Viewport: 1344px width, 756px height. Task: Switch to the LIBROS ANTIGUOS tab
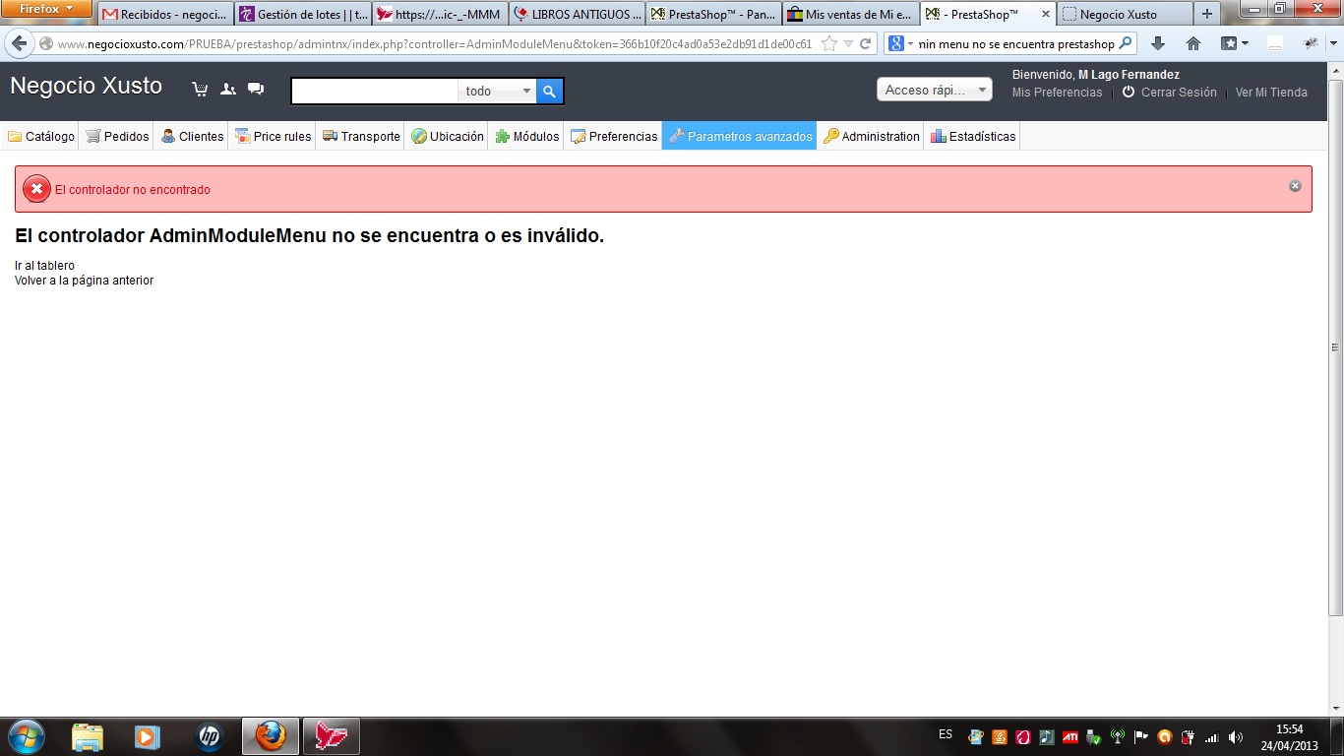click(x=578, y=15)
